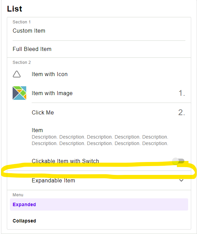Select the Expanded menu item
Screen dimensions: 197x234
pyautogui.click(x=99, y=204)
